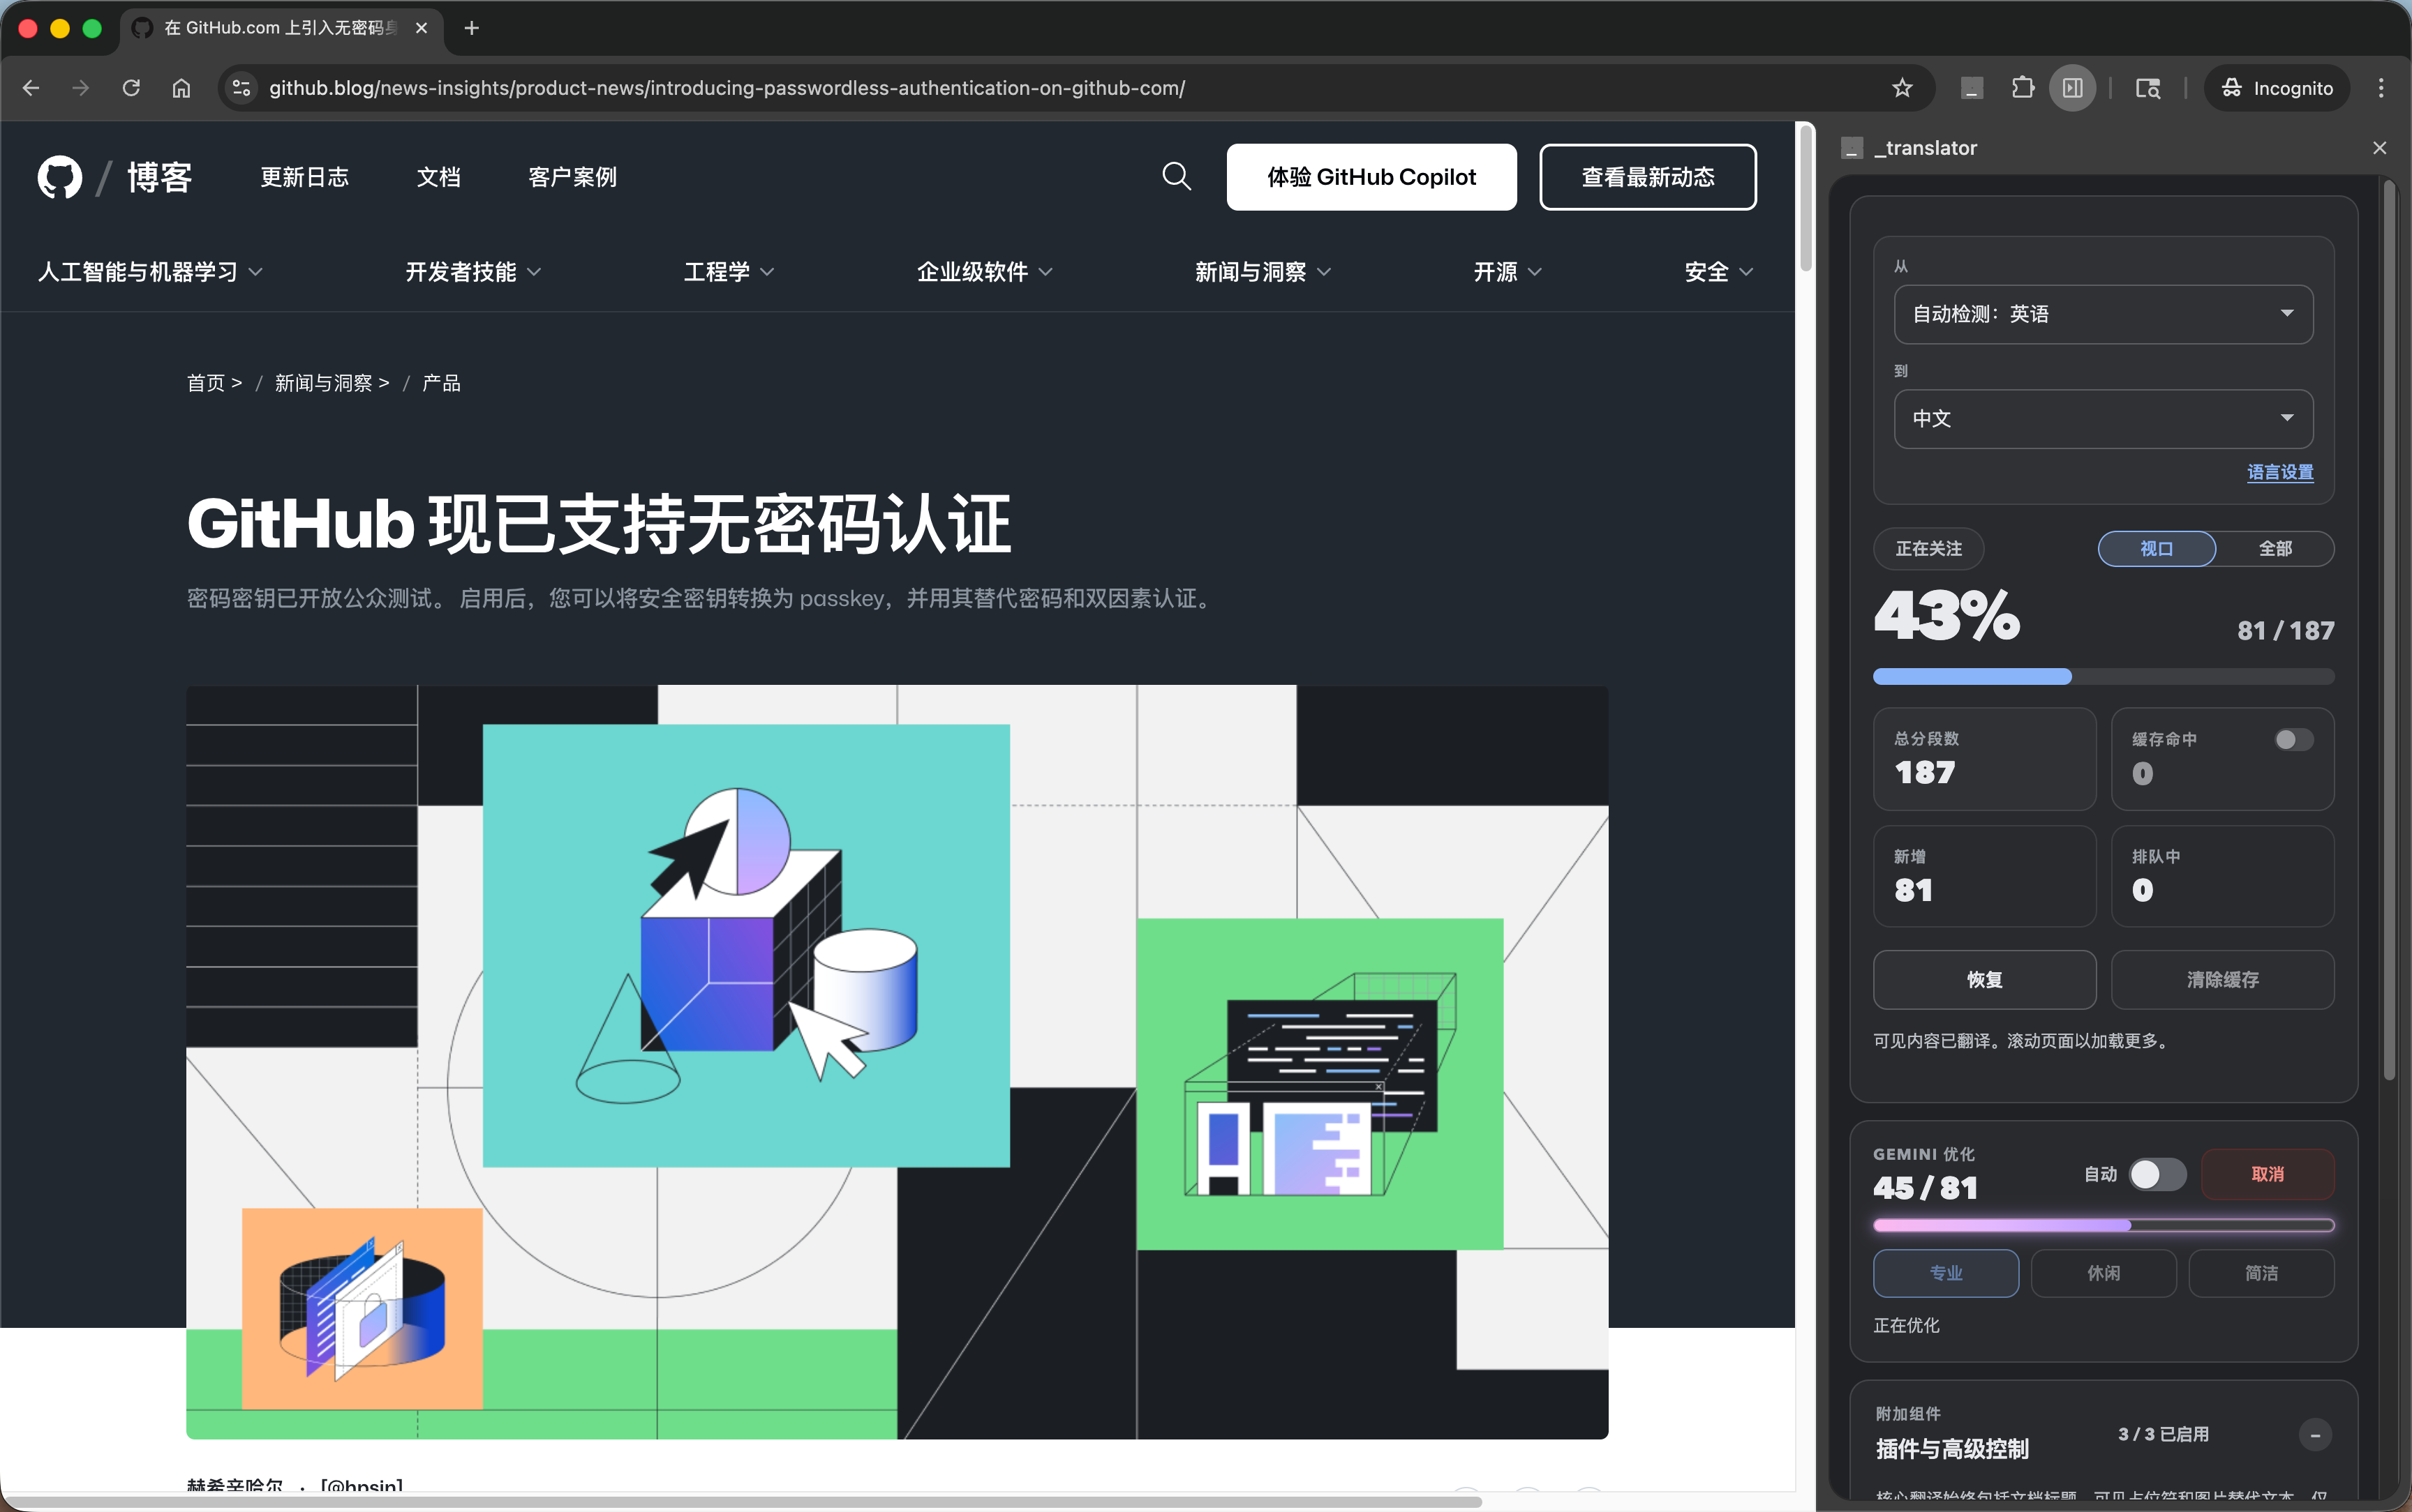This screenshot has height=1512, width=2412.
Task: Close the _translator side panel
Action: pyautogui.click(x=2379, y=148)
